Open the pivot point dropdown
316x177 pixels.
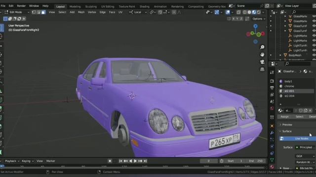point(153,12)
